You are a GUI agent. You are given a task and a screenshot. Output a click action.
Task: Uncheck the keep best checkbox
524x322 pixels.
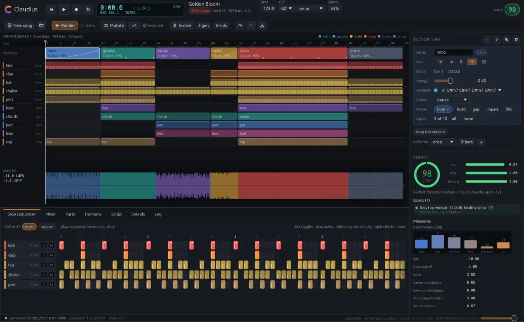tap(145, 25)
